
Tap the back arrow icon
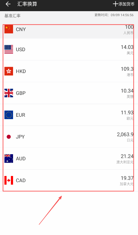8,4
